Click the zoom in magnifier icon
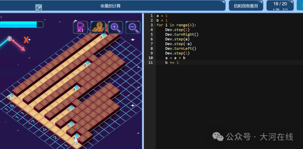The image size is (303, 149). (x=115, y=27)
